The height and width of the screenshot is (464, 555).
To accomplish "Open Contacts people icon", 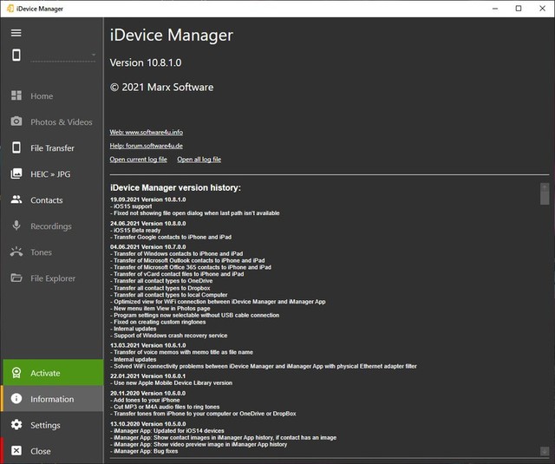I will [16, 200].
